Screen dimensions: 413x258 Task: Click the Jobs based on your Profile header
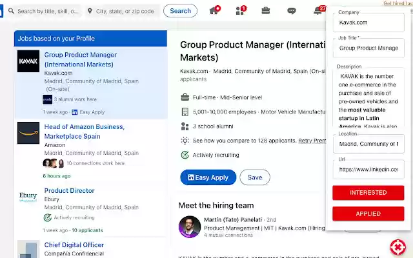tap(90, 39)
